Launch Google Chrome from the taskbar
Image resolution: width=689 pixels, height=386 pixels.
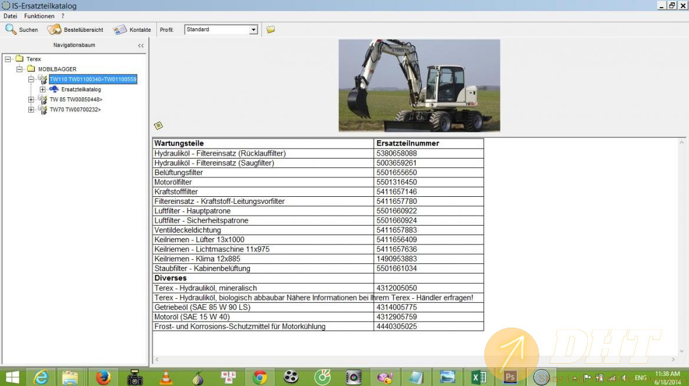tap(260, 377)
